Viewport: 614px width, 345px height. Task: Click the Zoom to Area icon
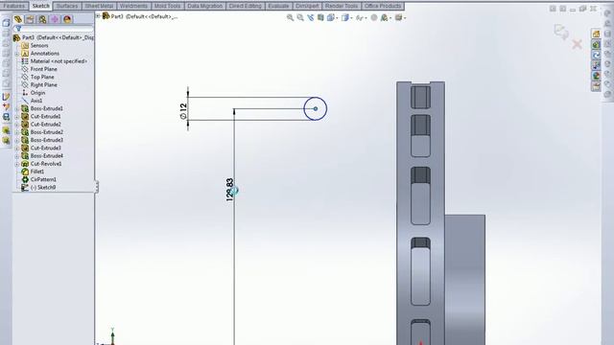coord(300,17)
